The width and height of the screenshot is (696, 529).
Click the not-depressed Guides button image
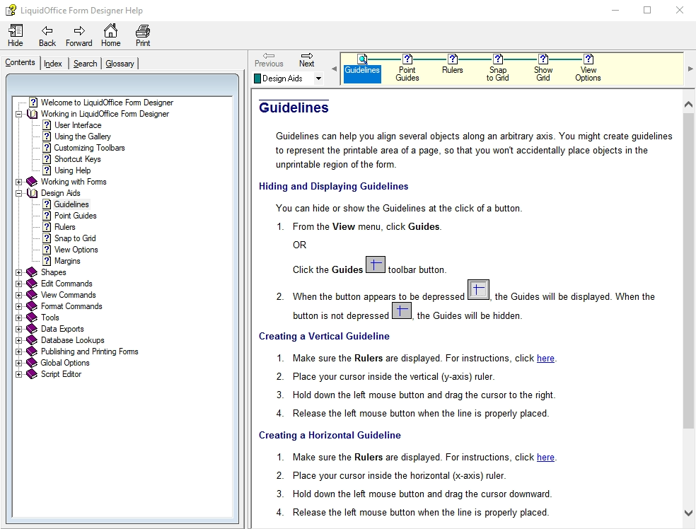point(401,310)
